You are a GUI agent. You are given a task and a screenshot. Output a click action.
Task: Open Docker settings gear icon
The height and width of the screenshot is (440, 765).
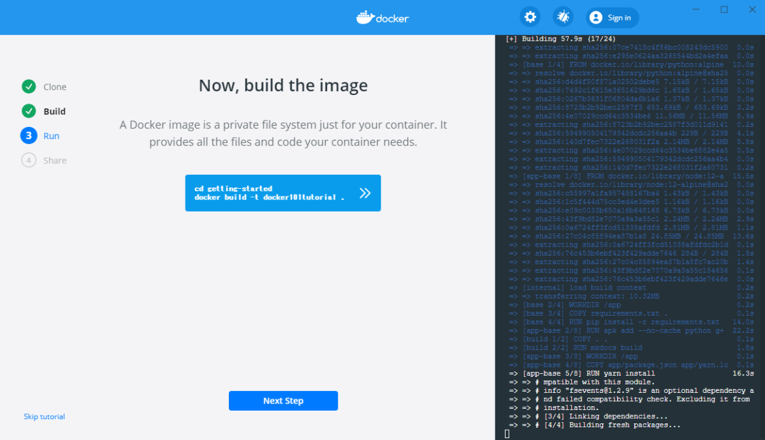[x=530, y=17]
